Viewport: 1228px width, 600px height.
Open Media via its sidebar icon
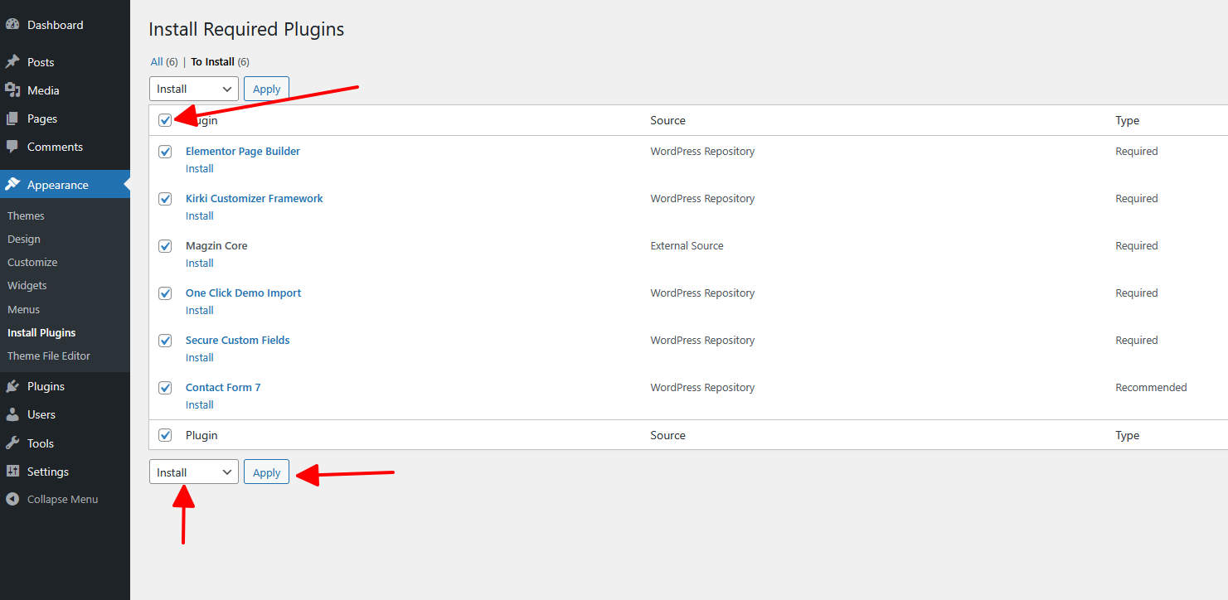coord(12,90)
